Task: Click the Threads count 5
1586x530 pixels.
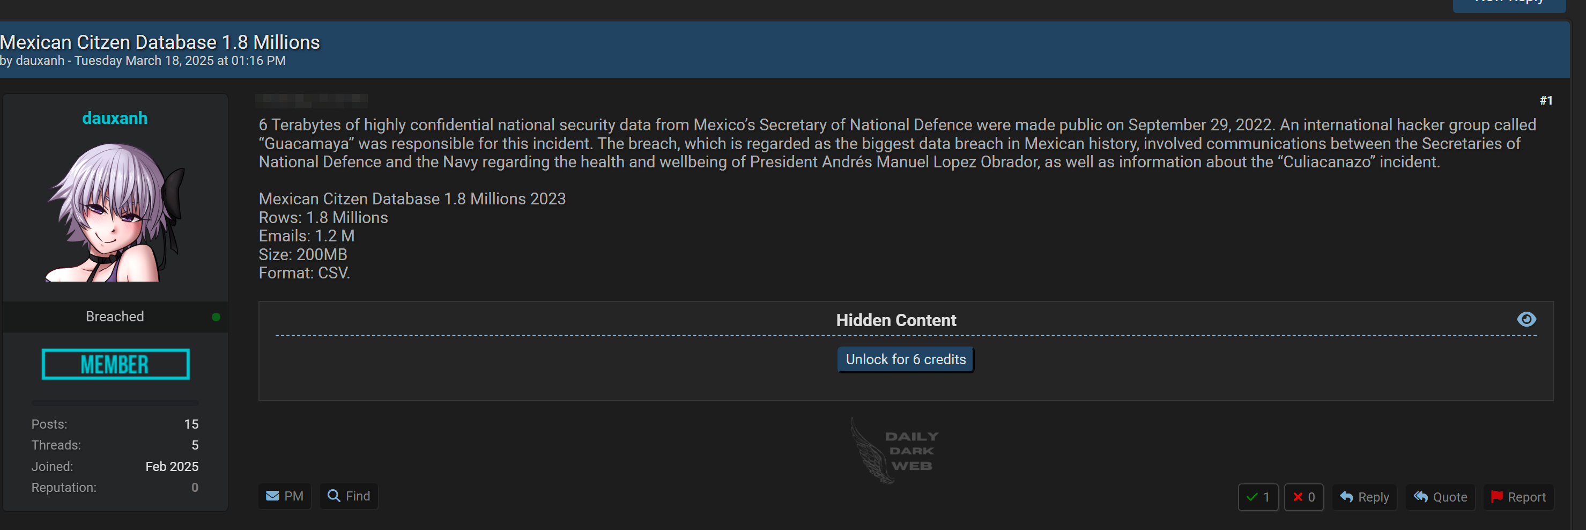Action: [x=195, y=445]
